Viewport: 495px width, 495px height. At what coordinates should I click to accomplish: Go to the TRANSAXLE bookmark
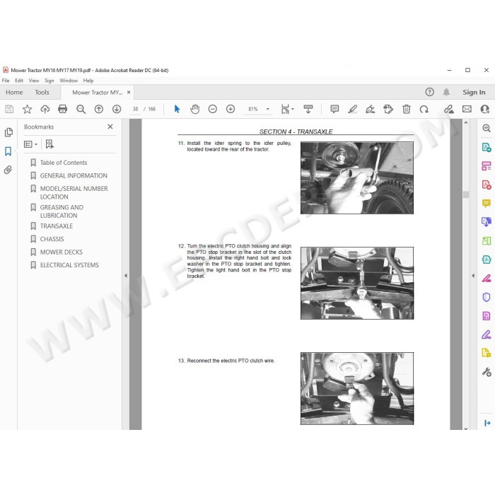point(56,226)
